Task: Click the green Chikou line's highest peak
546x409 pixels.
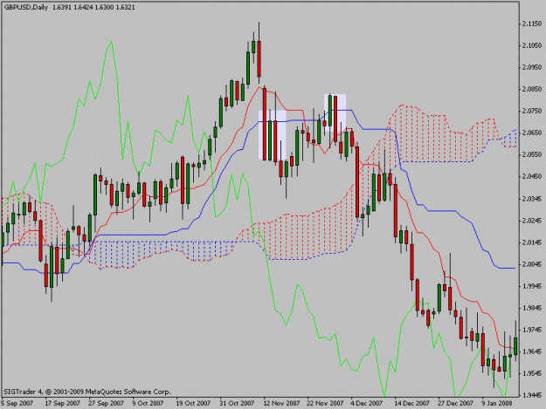Action: coord(111,42)
